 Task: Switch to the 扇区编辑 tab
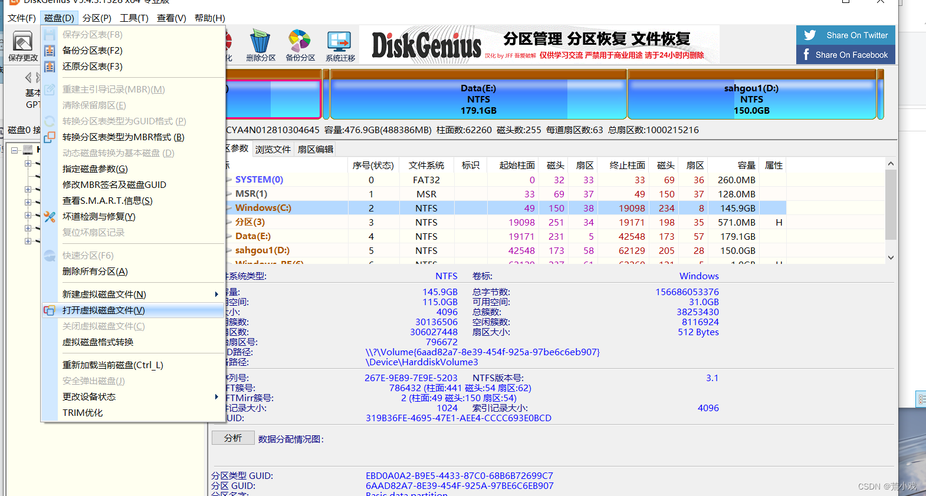(316, 150)
